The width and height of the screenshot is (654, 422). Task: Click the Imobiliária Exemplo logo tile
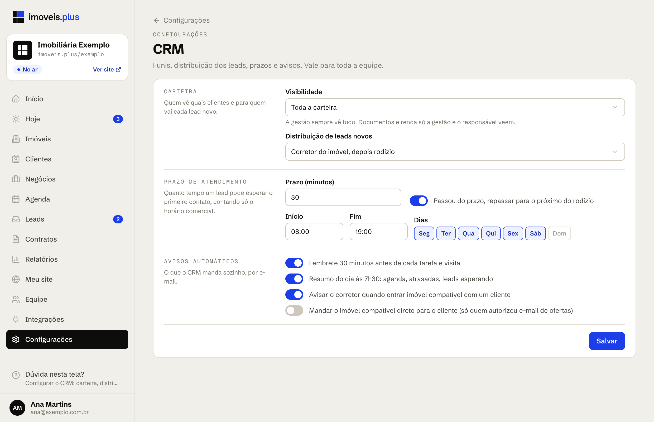pos(23,50)
